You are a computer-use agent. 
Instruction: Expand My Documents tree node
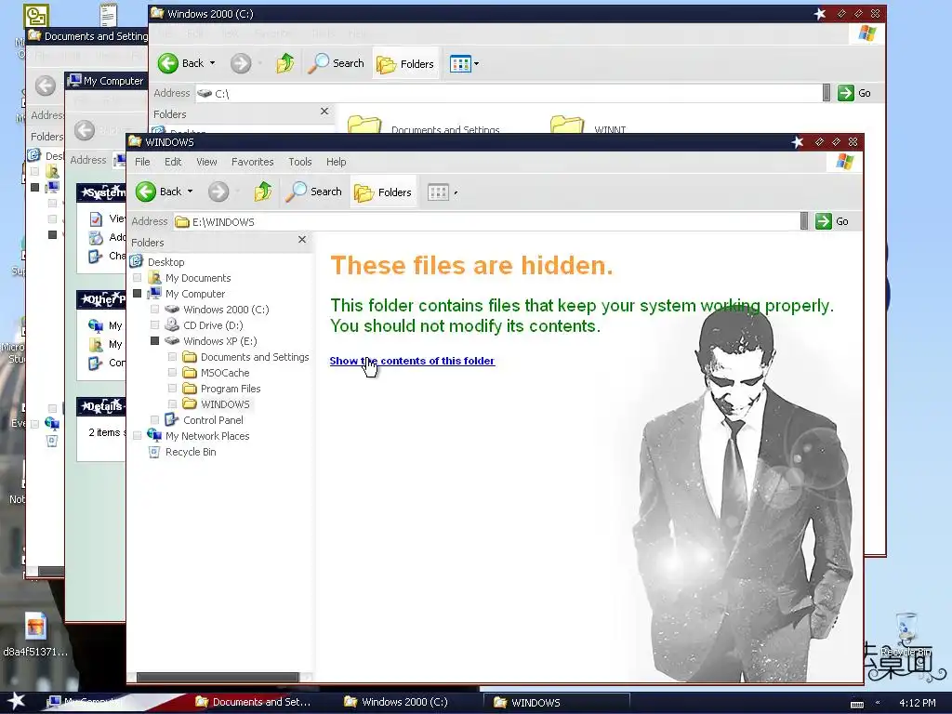point(138,278)
